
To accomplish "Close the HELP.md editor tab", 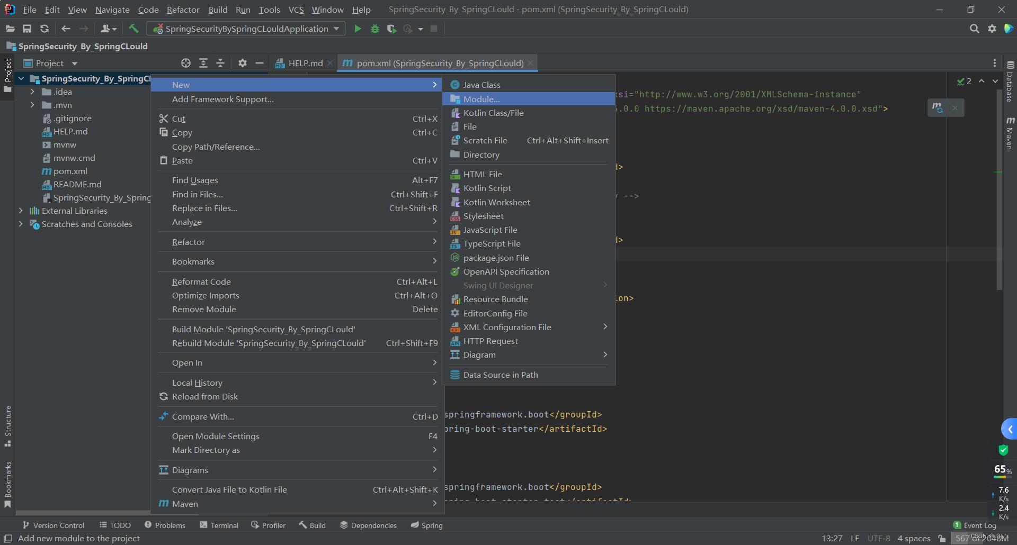I will 330,63.
